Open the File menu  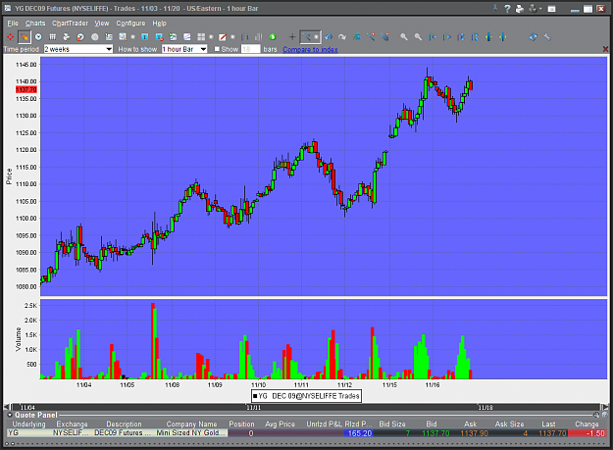coord(13,24)
